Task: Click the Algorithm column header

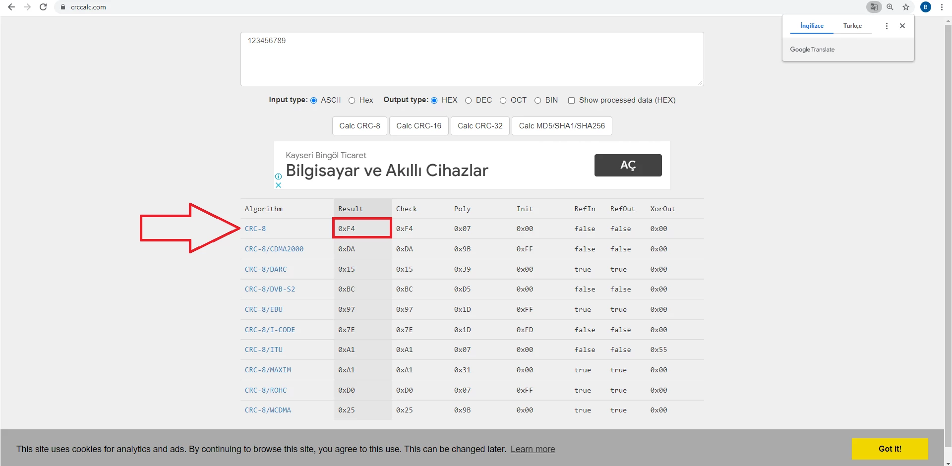Action: click(x=263, y=209)
